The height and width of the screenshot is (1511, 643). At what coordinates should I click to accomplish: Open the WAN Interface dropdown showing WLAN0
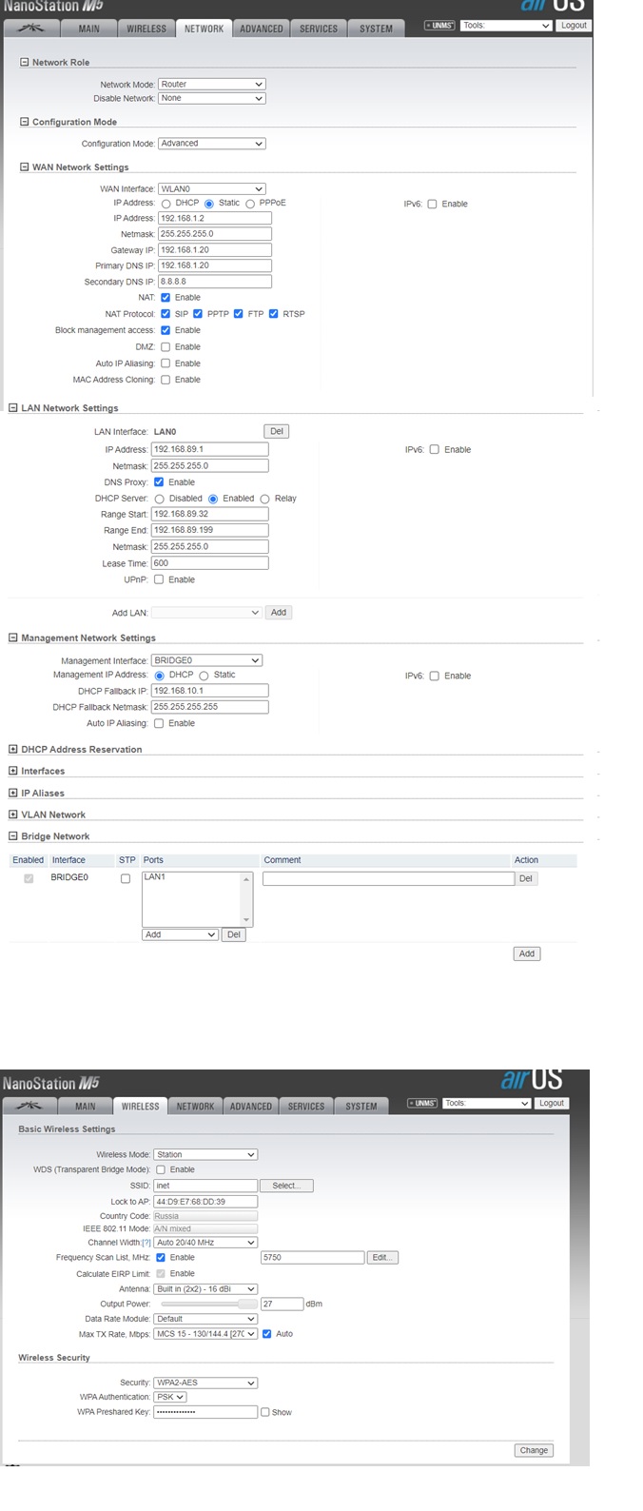click(x=212, y=188)
